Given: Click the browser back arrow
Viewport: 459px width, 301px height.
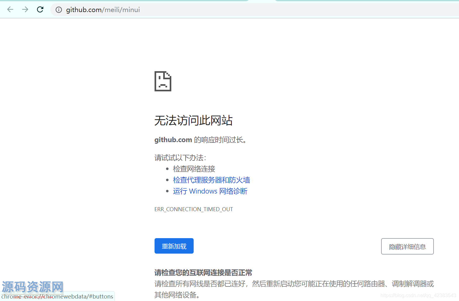Looking at the screenshot, I should 10,10.
